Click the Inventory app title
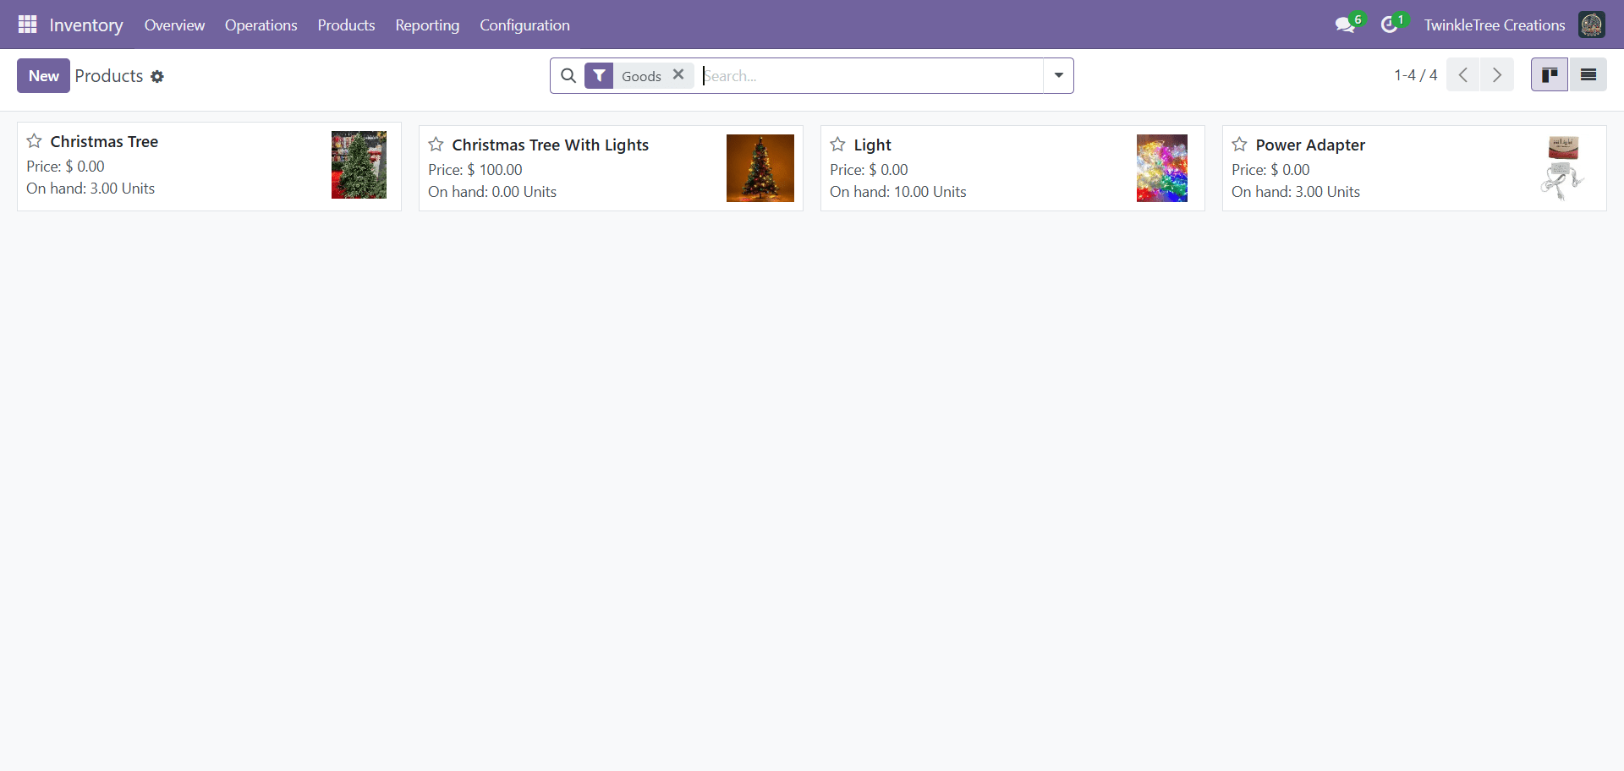This screenshot has width=1624, height=771. coord(86,25)
